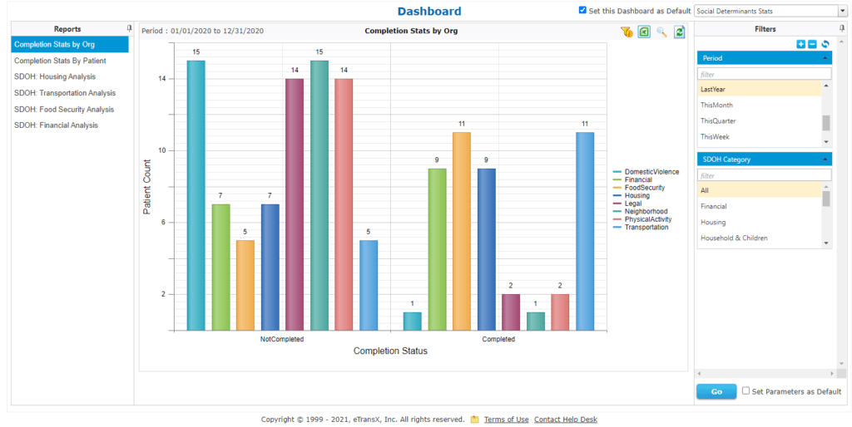
Task: Open the Terms of Use link
Action: [x=506, y=420]
